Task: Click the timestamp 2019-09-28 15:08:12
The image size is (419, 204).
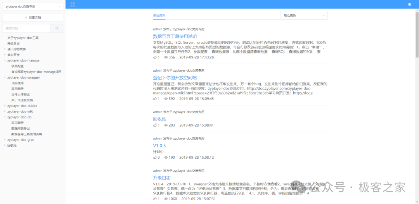Action: click(196, 157)
